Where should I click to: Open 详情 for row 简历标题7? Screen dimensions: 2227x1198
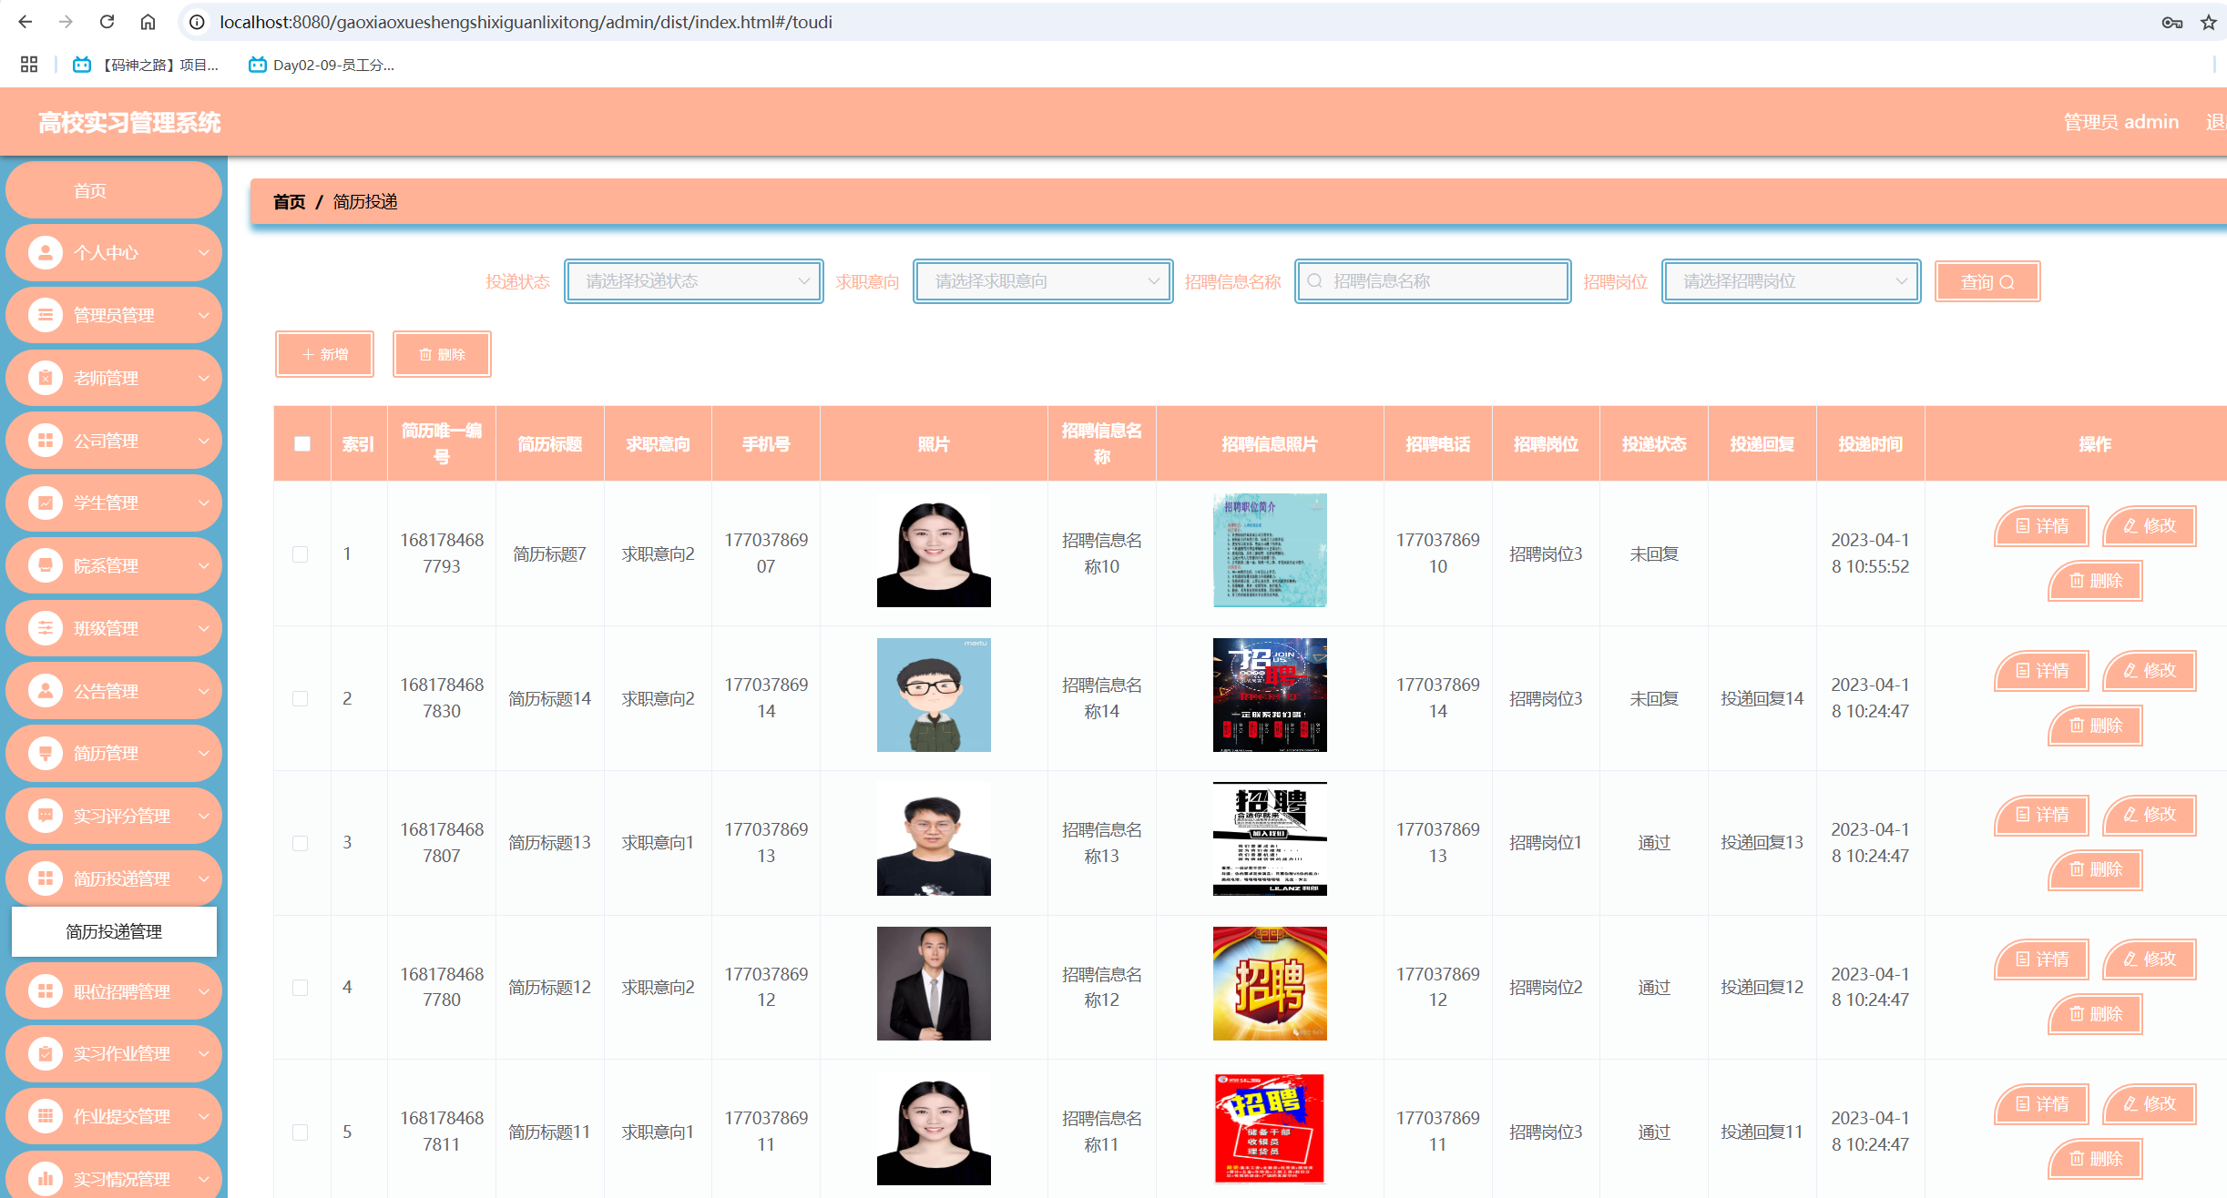(x=2041, y=525)
